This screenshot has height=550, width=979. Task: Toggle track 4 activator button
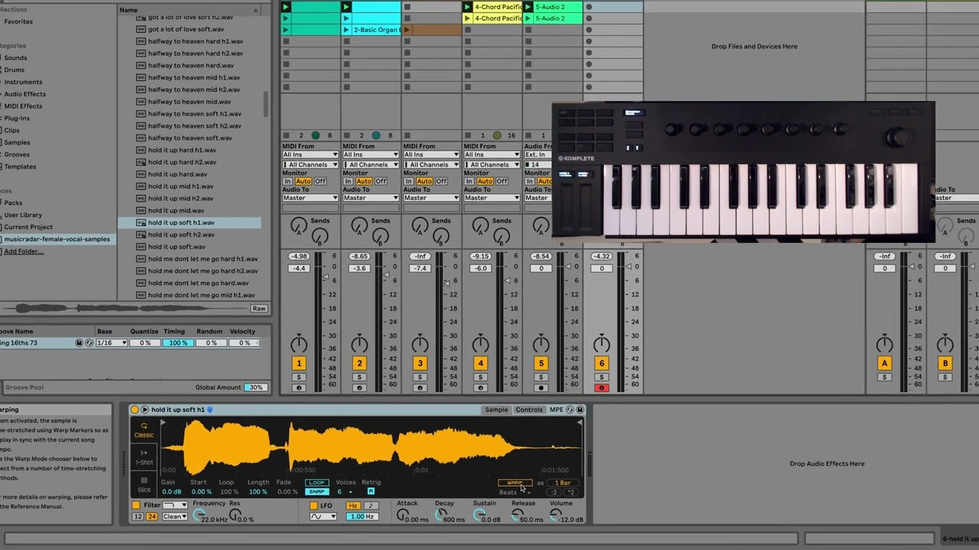click(x=480, y=364)
